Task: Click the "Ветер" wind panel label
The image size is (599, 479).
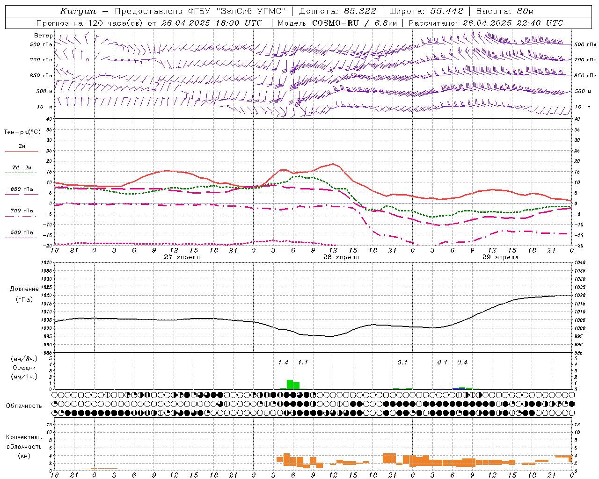Action: (44, 36)
